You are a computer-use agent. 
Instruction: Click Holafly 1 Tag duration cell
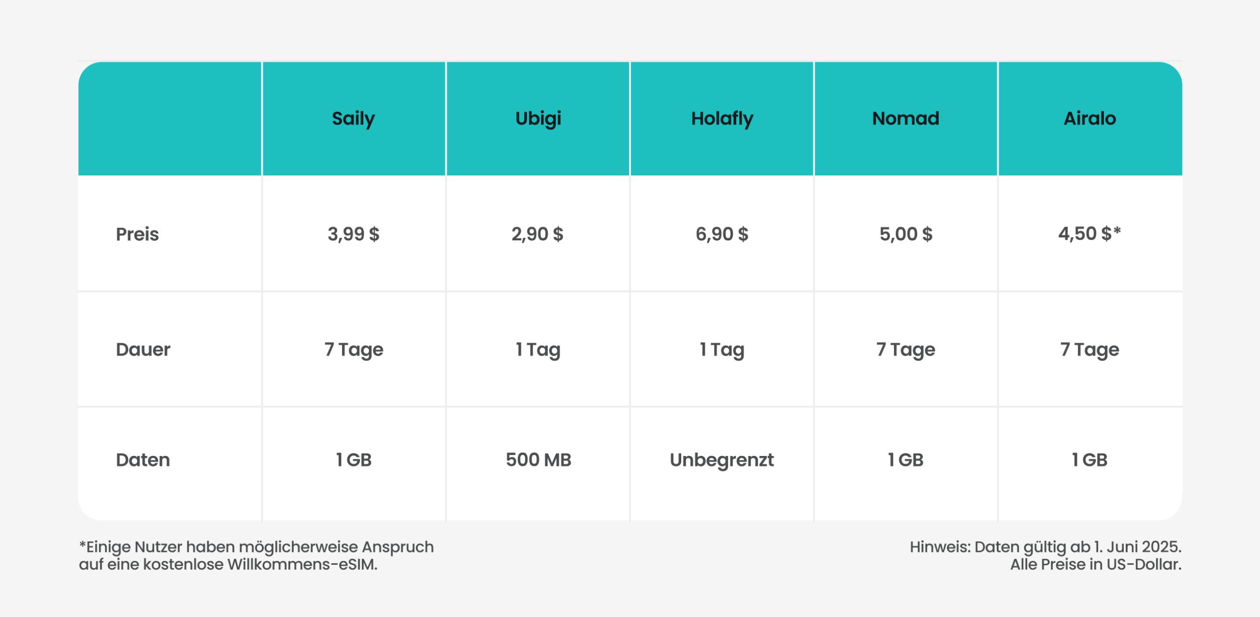coord(722,350)
